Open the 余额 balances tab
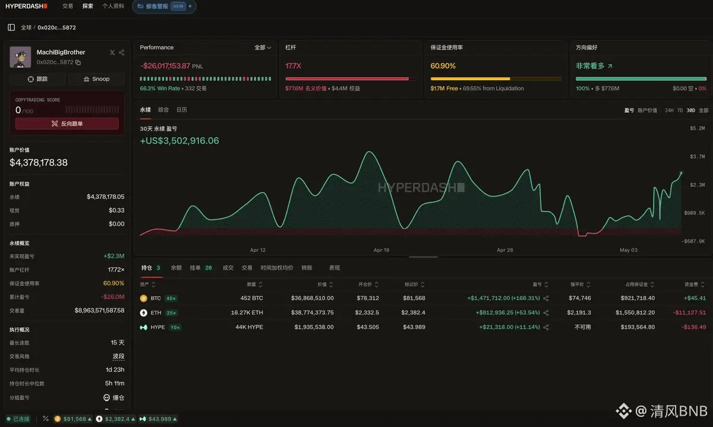 [176, 268]
